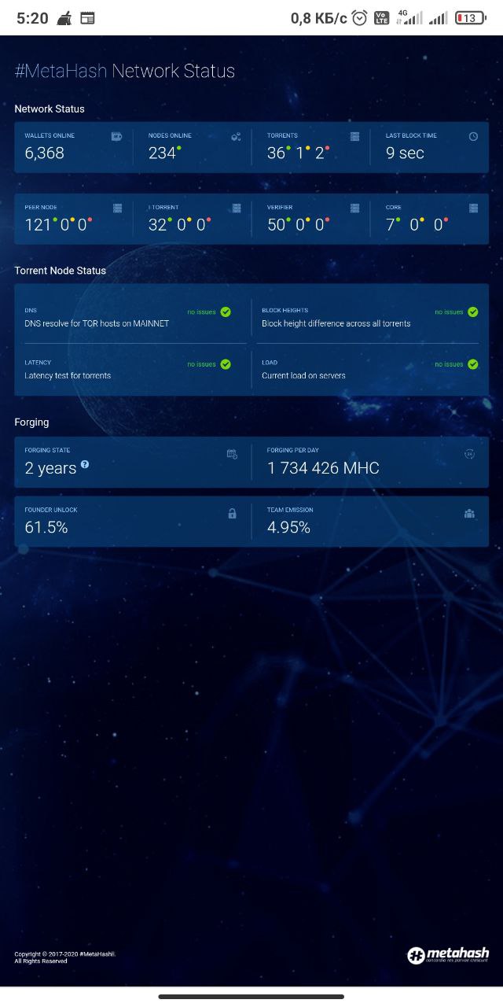Click 'DNS resolve for TOR hosts on MAINNET'
This screenshot has height=1007, width=503.
[x=97, y=323]
